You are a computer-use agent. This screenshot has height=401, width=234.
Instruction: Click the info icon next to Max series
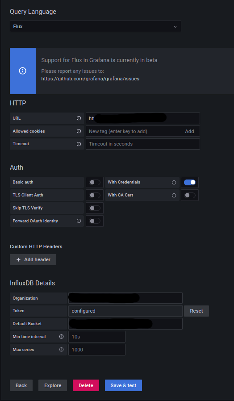click(x=61, y=349)
